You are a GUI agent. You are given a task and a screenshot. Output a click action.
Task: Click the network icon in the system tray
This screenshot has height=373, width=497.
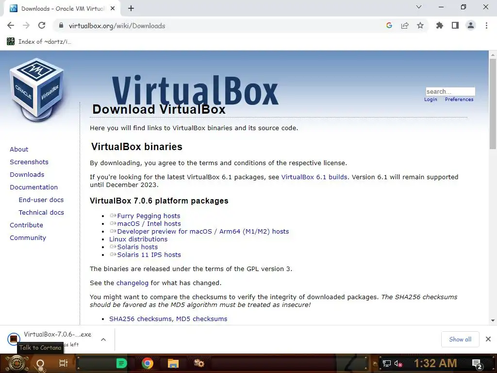click(387, 363)
